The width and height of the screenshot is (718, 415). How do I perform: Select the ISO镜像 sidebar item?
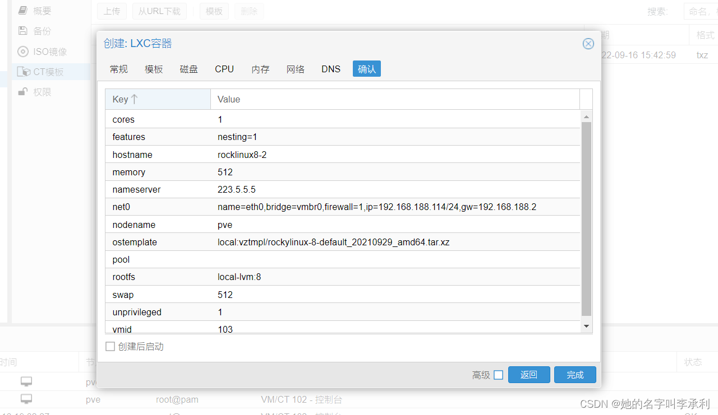coord(22,51)
